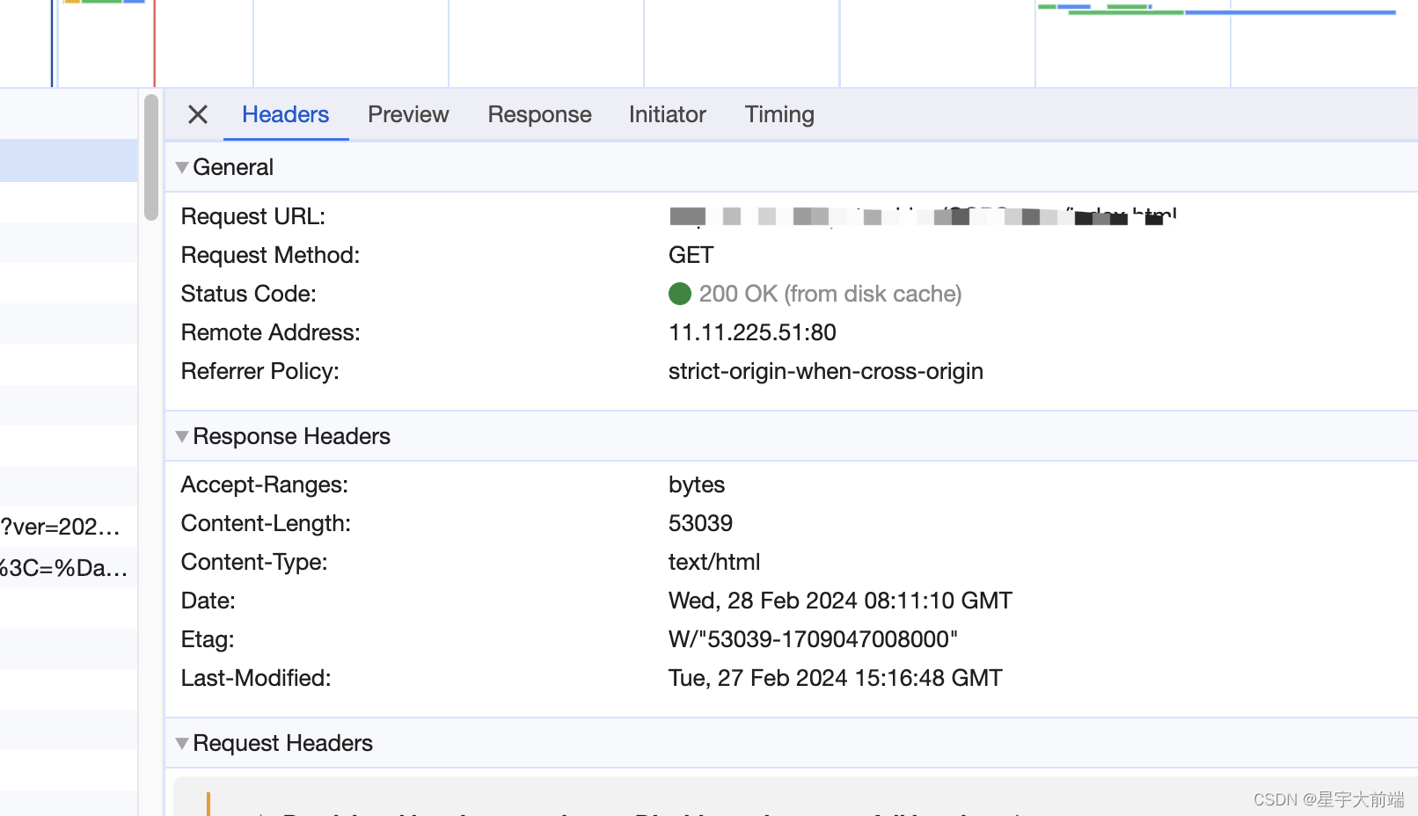Image resolution: width=1418 pixels, height=816 pixels.
Task: Click the blurred Request URL value
Action: click(923, 216)
